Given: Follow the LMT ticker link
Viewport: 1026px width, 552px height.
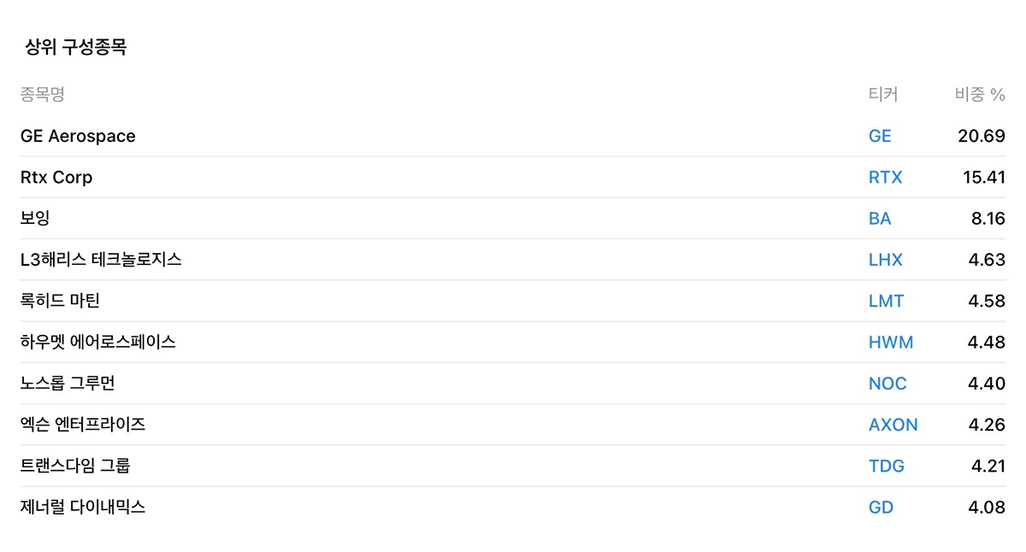Looking at the screenshot, I should [x=886, y=301].
